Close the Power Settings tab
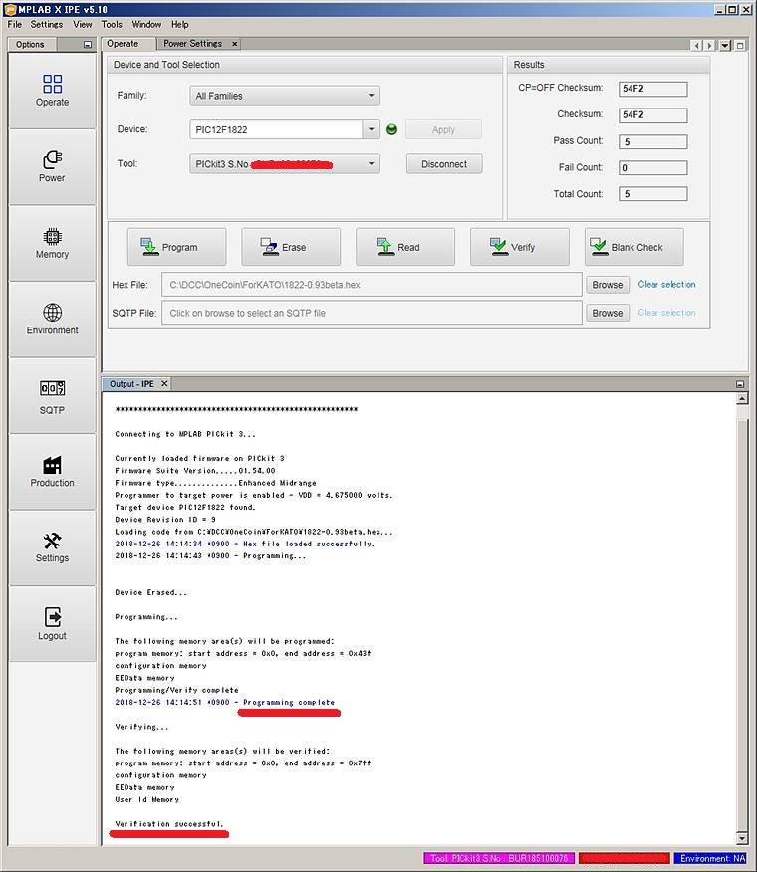This screenshot has height=872, width=757. tap(235, 44)
